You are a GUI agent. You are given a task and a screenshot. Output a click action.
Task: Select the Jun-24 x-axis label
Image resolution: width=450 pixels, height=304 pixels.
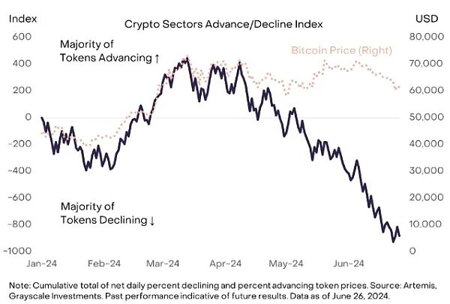(x=349, y=263)
